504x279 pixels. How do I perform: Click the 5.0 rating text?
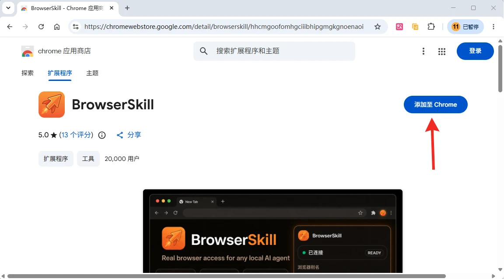pyautogui.click(x=43, y=135)
